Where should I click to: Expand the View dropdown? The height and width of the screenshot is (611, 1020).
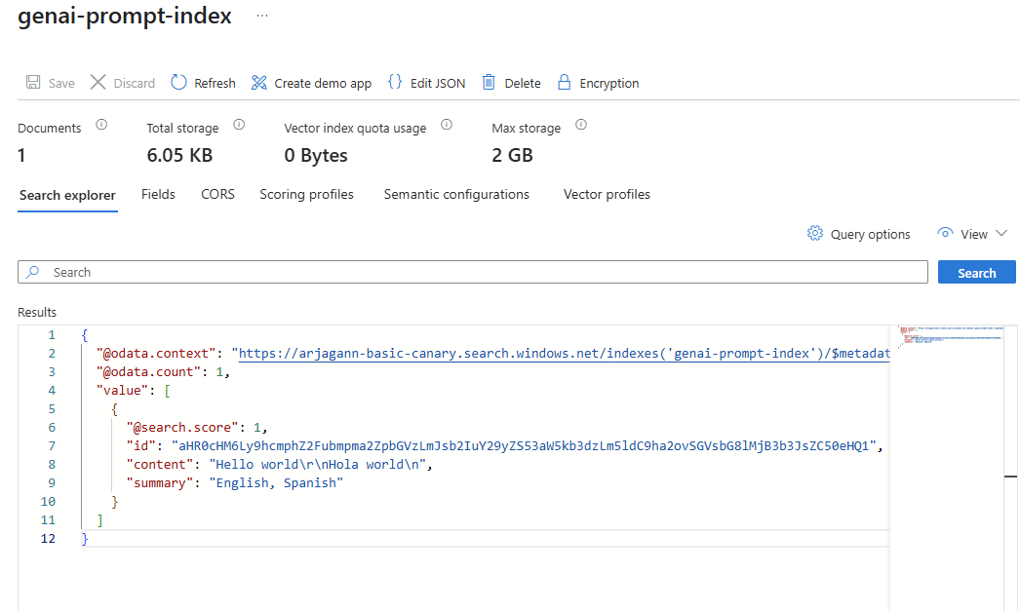[x=971, y=234]
